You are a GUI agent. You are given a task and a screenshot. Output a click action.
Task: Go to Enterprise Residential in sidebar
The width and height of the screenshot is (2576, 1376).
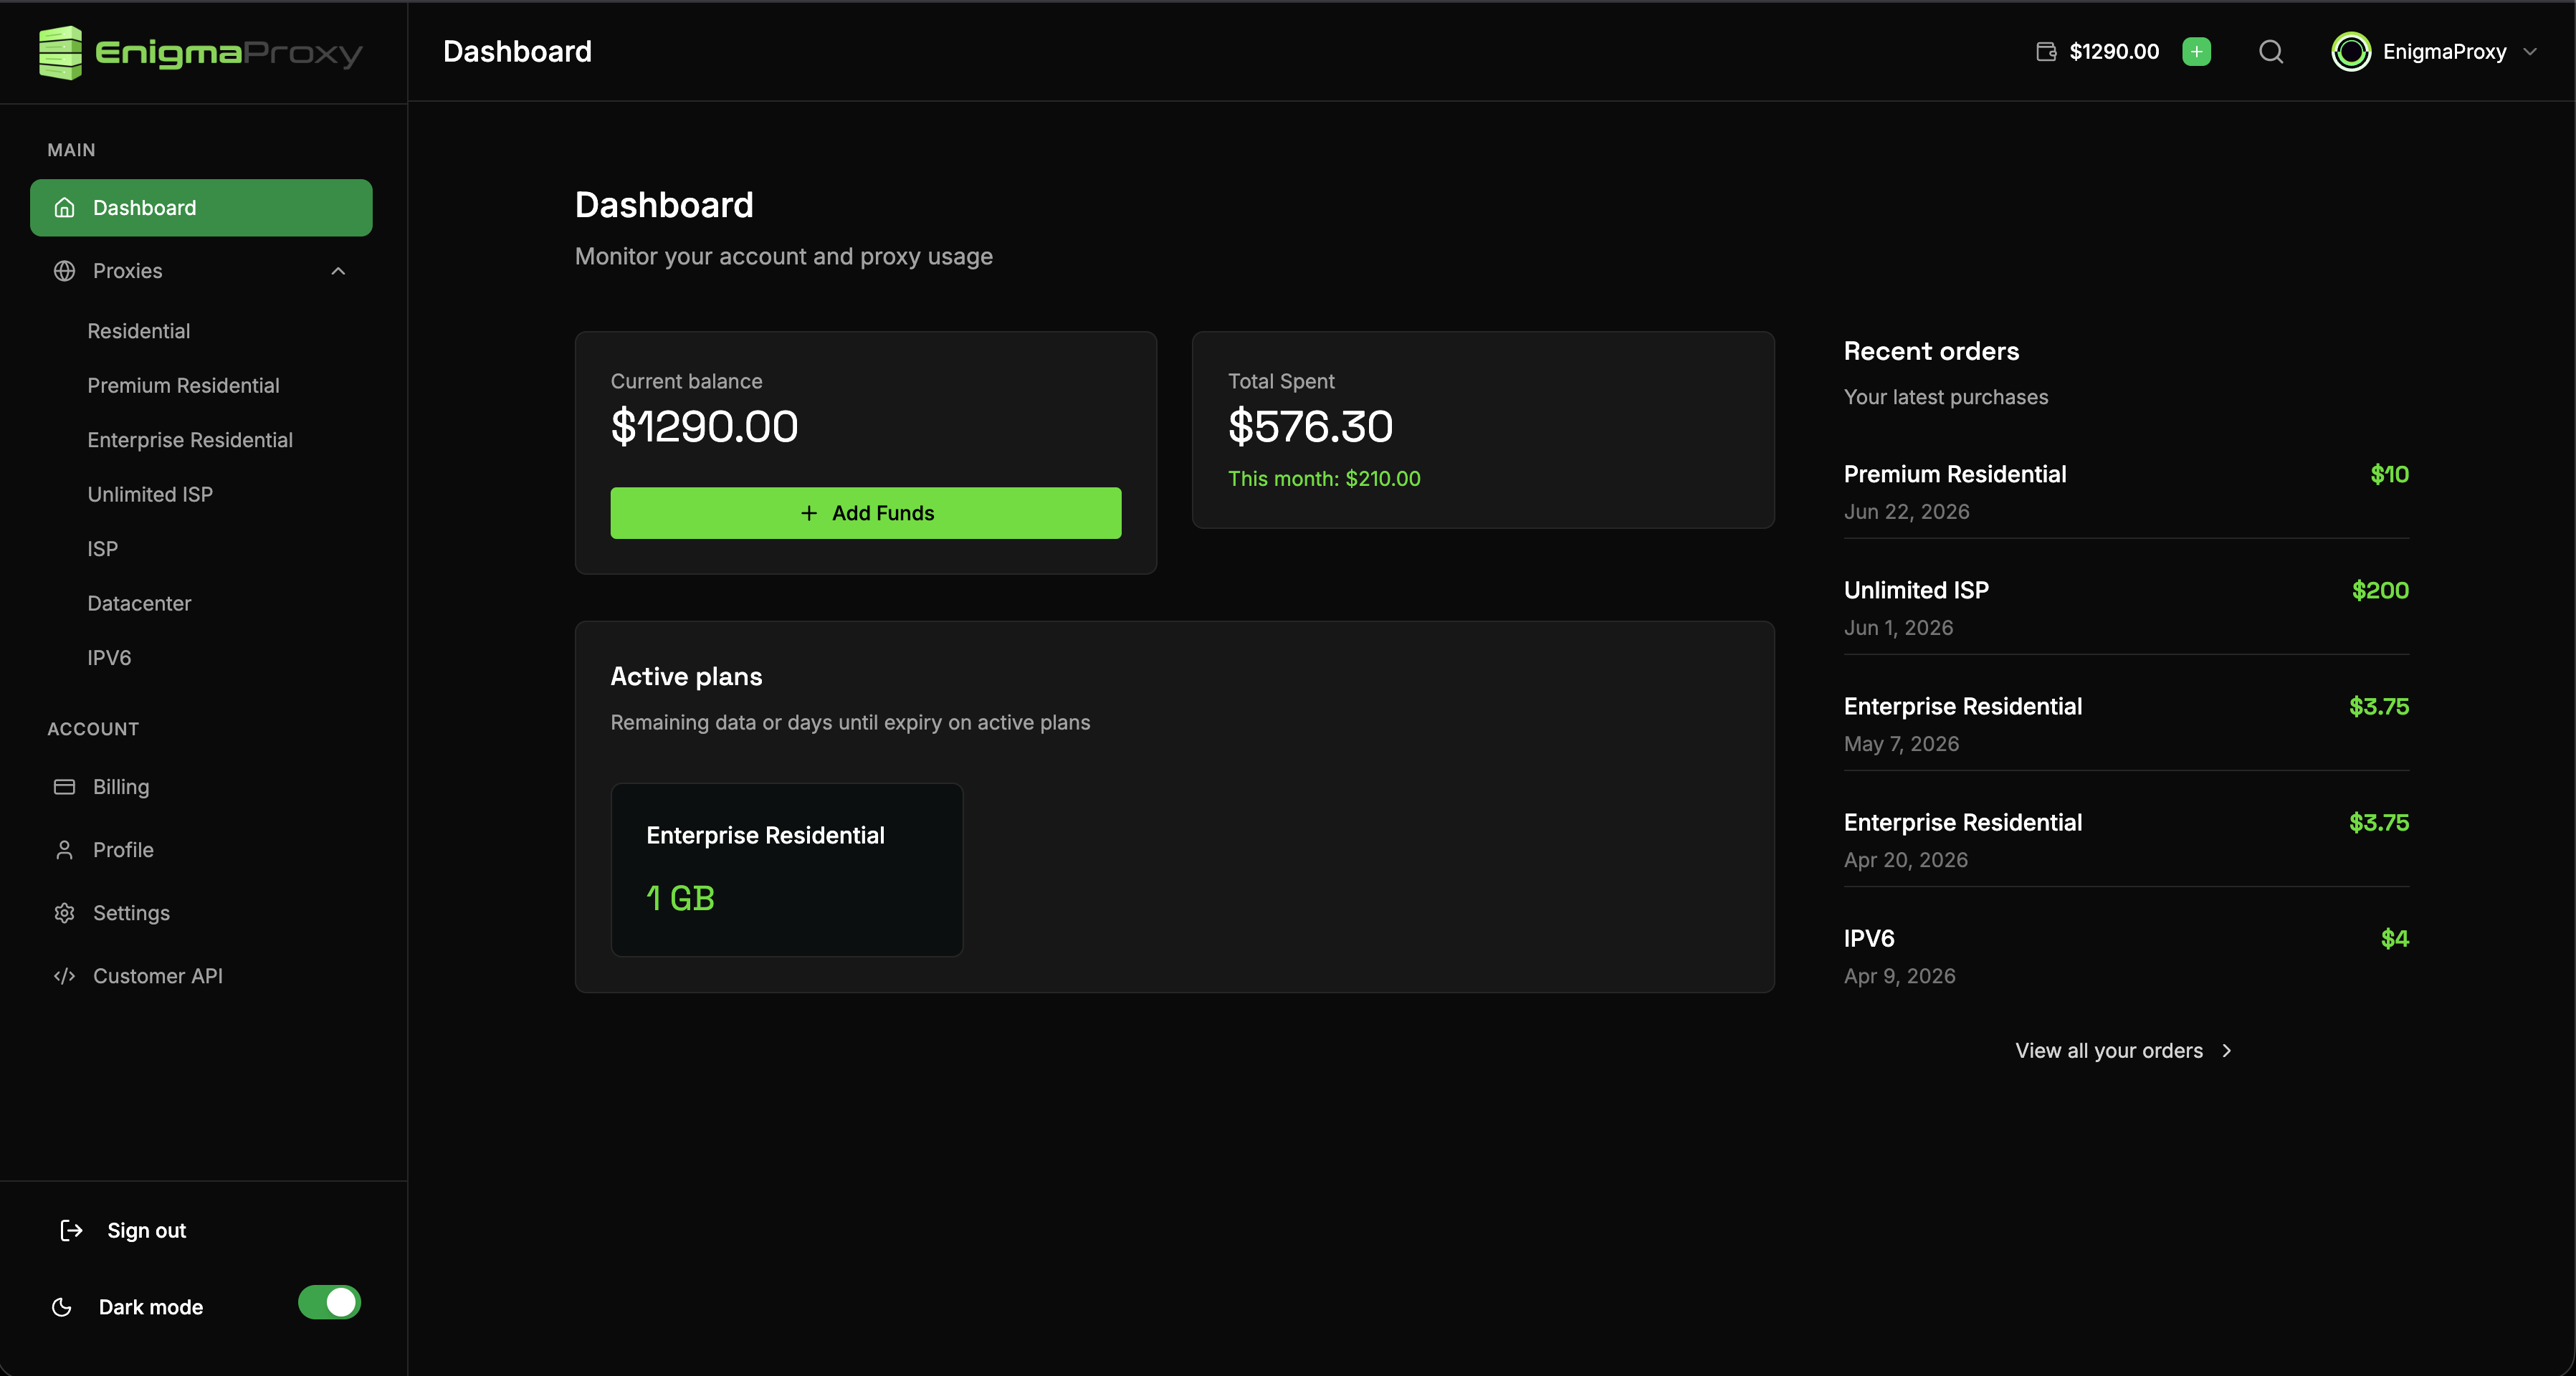[x=190, y=440]
